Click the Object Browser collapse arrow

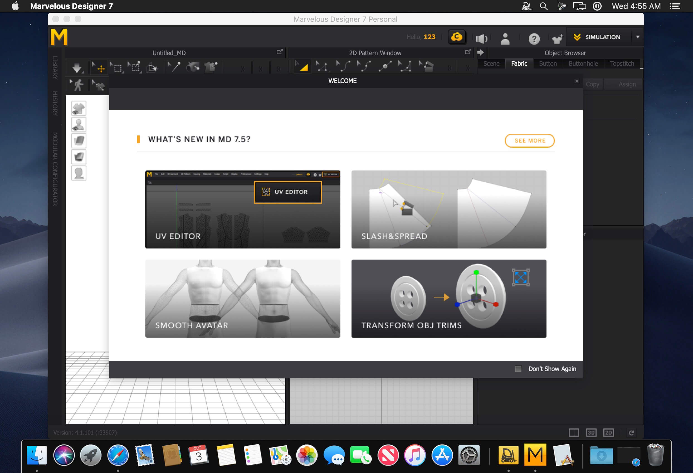coord(480,52)
